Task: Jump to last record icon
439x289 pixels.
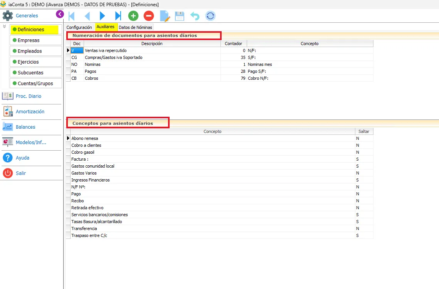Action: (x=118, y=16)
